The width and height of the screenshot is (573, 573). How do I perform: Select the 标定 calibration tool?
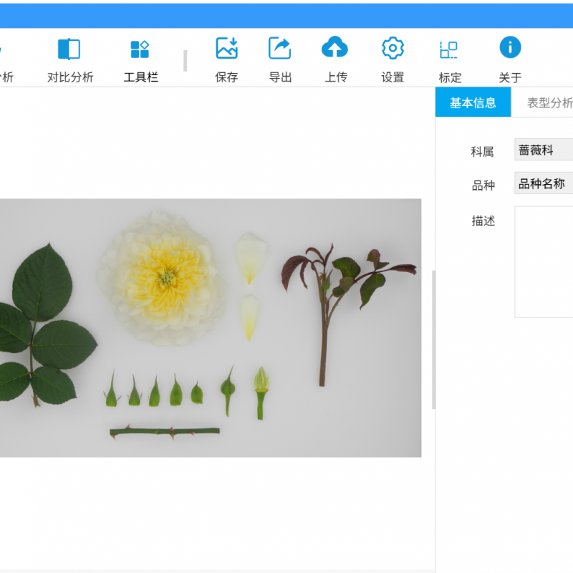[448, 49]
